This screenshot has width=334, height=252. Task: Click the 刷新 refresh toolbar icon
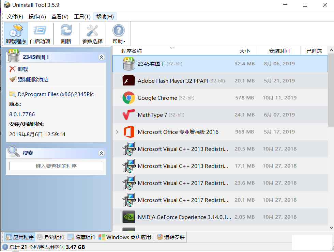pyautogui.click(x=66, y=33)
